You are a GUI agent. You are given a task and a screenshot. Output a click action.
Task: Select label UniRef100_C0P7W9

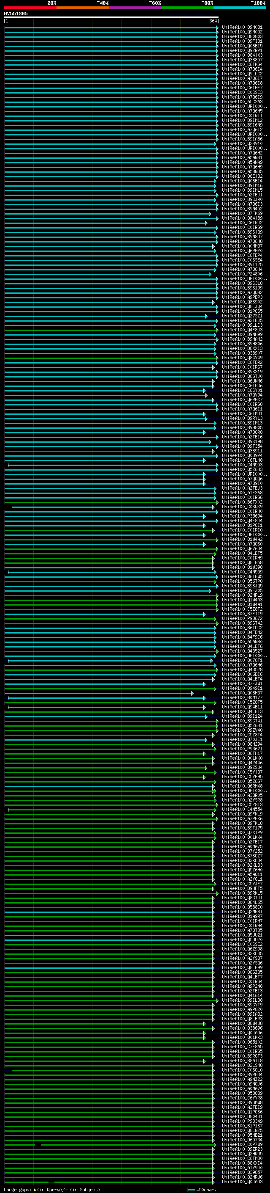click(242, 1144)
